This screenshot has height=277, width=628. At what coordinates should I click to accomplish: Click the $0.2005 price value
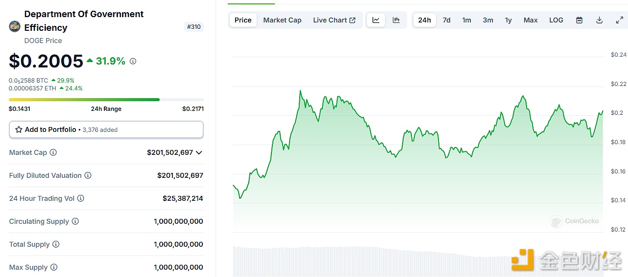[x=46, y=61]
